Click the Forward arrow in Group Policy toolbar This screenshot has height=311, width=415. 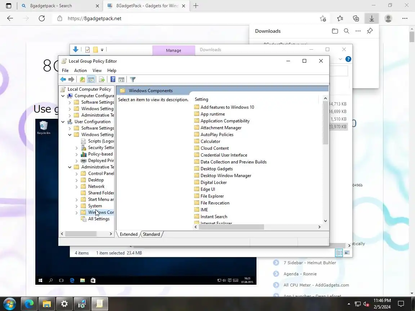click(x=71, y=79)
